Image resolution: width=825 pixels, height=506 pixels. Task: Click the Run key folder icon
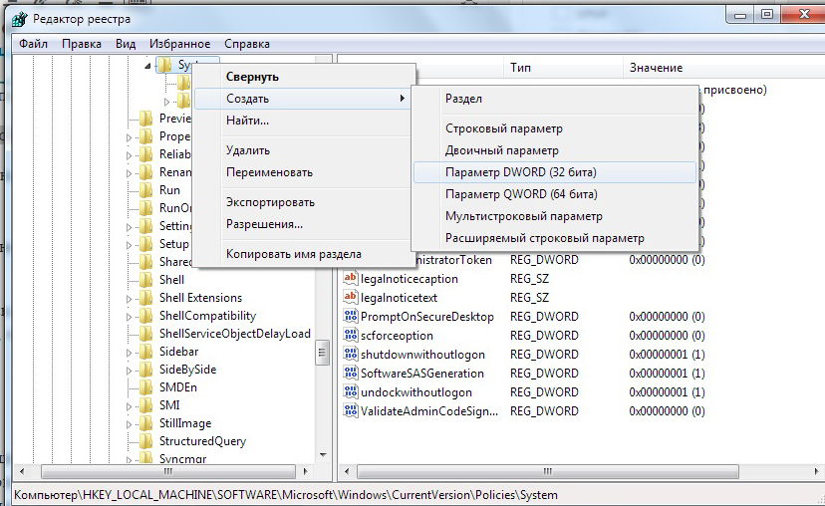tap(146, 190)
